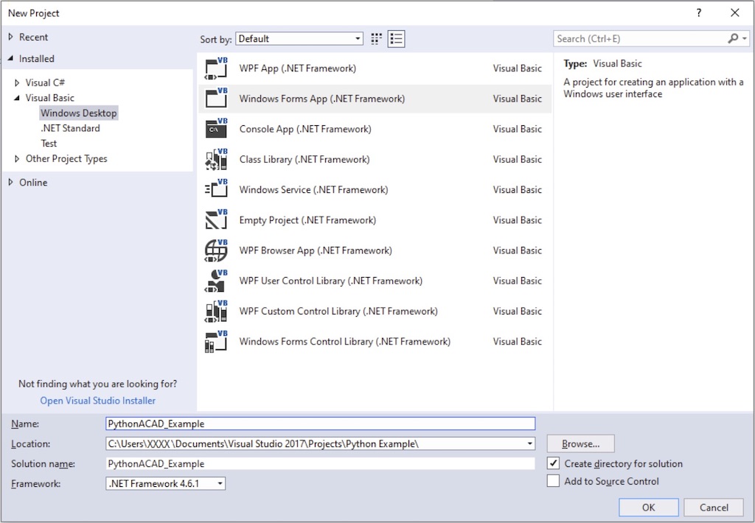Select the Windows Forms App template icon

point(216,99)
